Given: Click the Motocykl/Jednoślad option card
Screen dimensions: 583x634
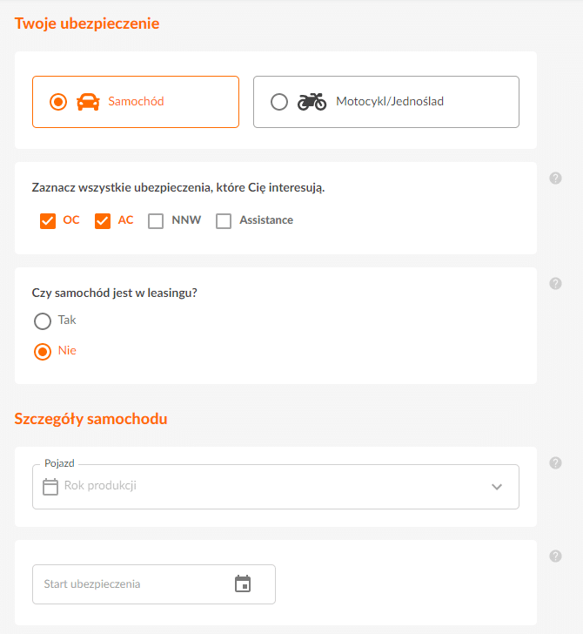Looking at the screenshot, I should (386, 102).
